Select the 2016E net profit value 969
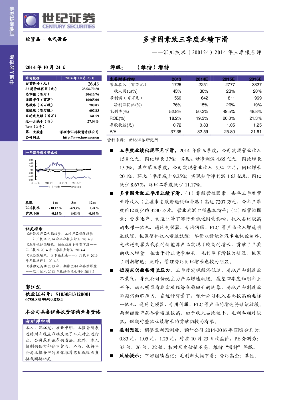The image size is (283, 400). click(258, 98)
